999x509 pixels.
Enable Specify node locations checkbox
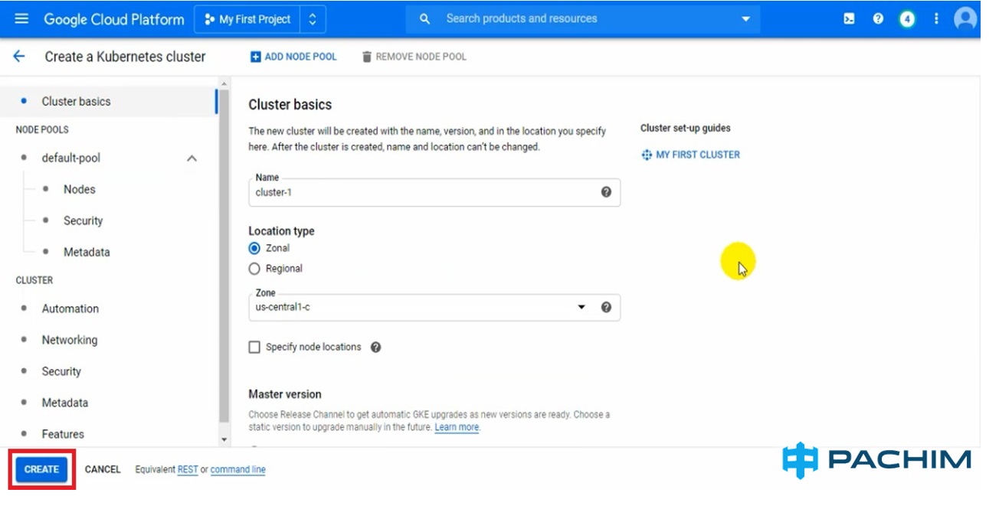pyautogui.click(x=254, y=347)
